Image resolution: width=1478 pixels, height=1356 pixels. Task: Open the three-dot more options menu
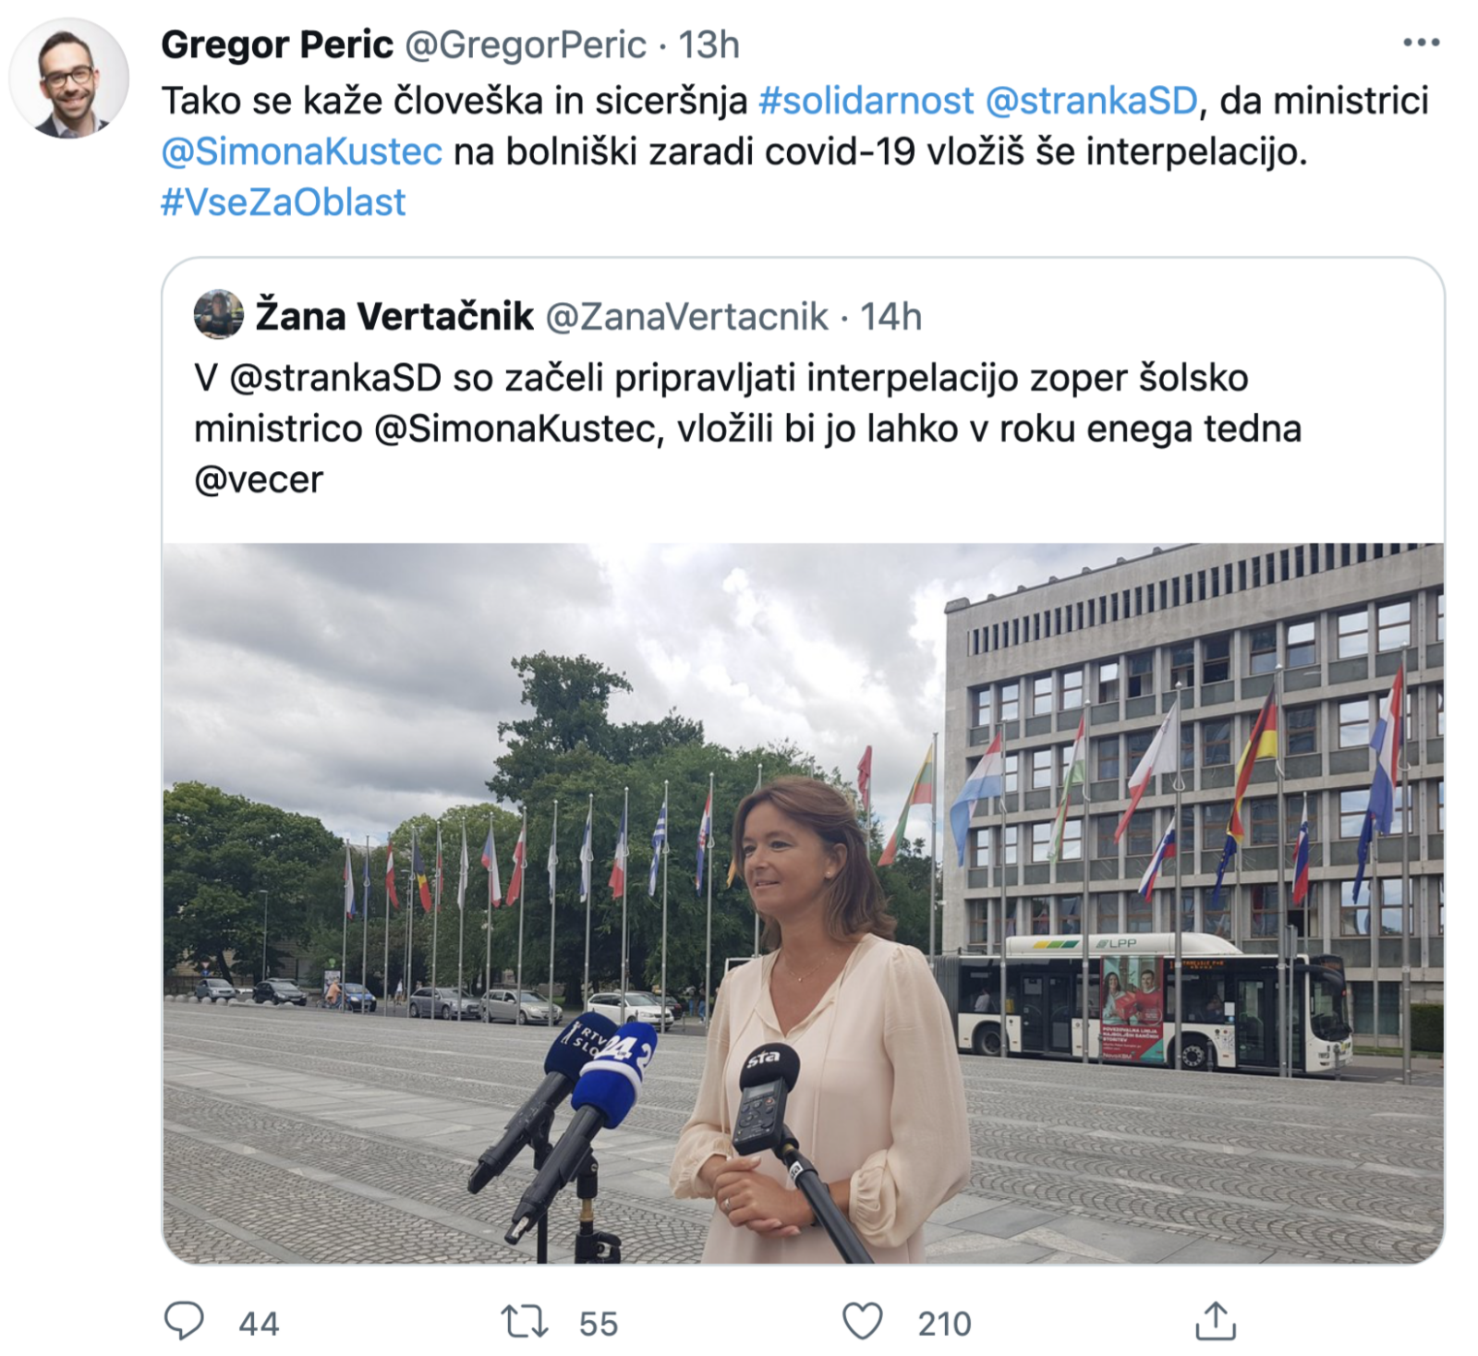1421,42
